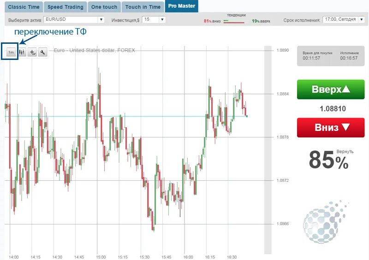This screenshot has height=260, width=369.
Task: Click the 1.0884 price axis label
Action: point(282,94)
